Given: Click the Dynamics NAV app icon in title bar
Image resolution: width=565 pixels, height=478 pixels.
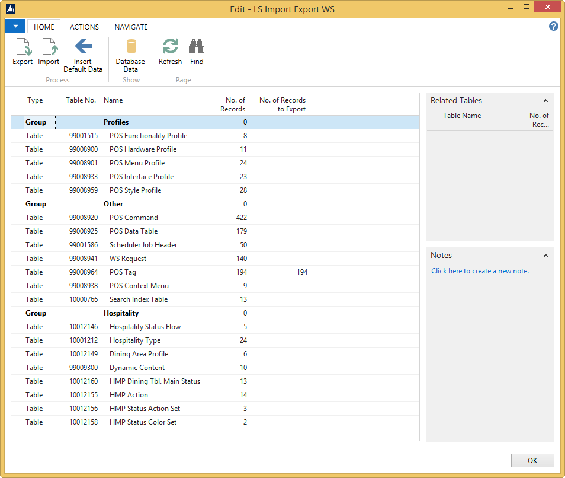Looking at the screenshot, I should click(x=11, y=9).
